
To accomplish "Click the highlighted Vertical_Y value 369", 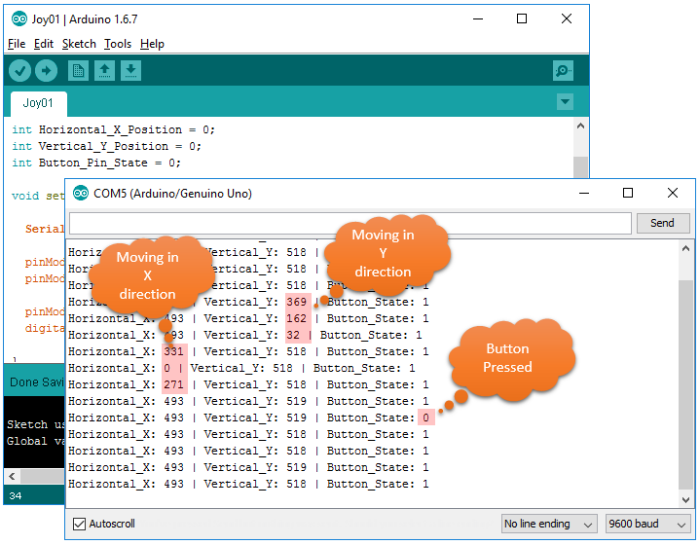I will coord(296,302).
